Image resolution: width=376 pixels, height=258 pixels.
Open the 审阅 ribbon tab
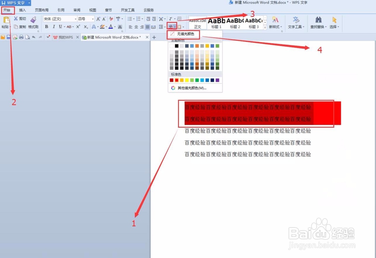coord(77,10)
